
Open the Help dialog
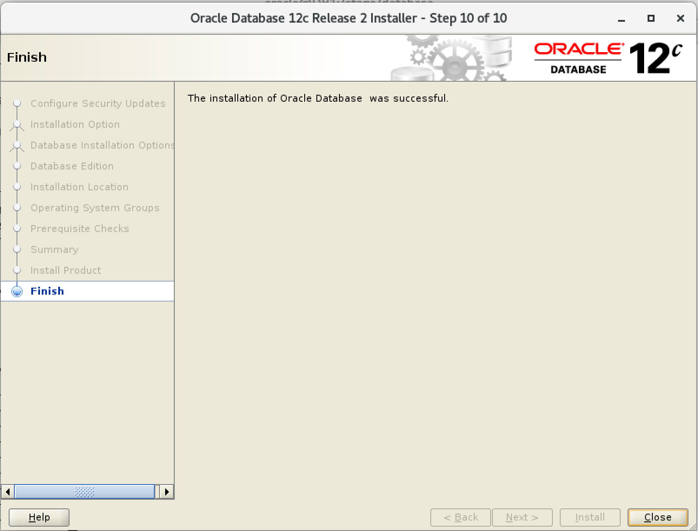tap(39, 517)
